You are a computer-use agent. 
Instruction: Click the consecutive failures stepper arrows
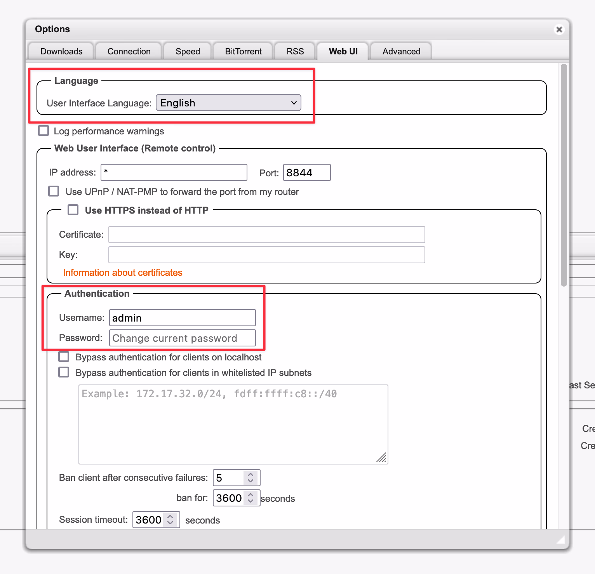pos(251,478)
